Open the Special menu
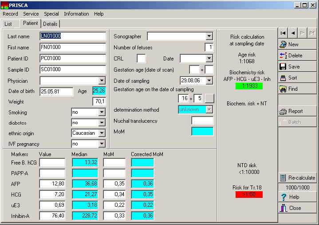The image size is (319, 225). (x=51, y=14)
